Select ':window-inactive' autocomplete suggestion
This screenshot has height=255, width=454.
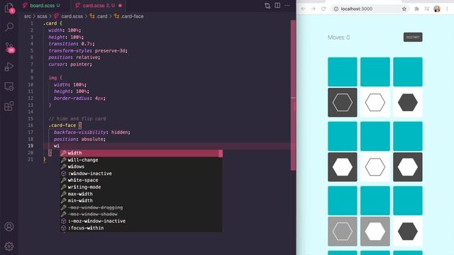pos(141,174)
